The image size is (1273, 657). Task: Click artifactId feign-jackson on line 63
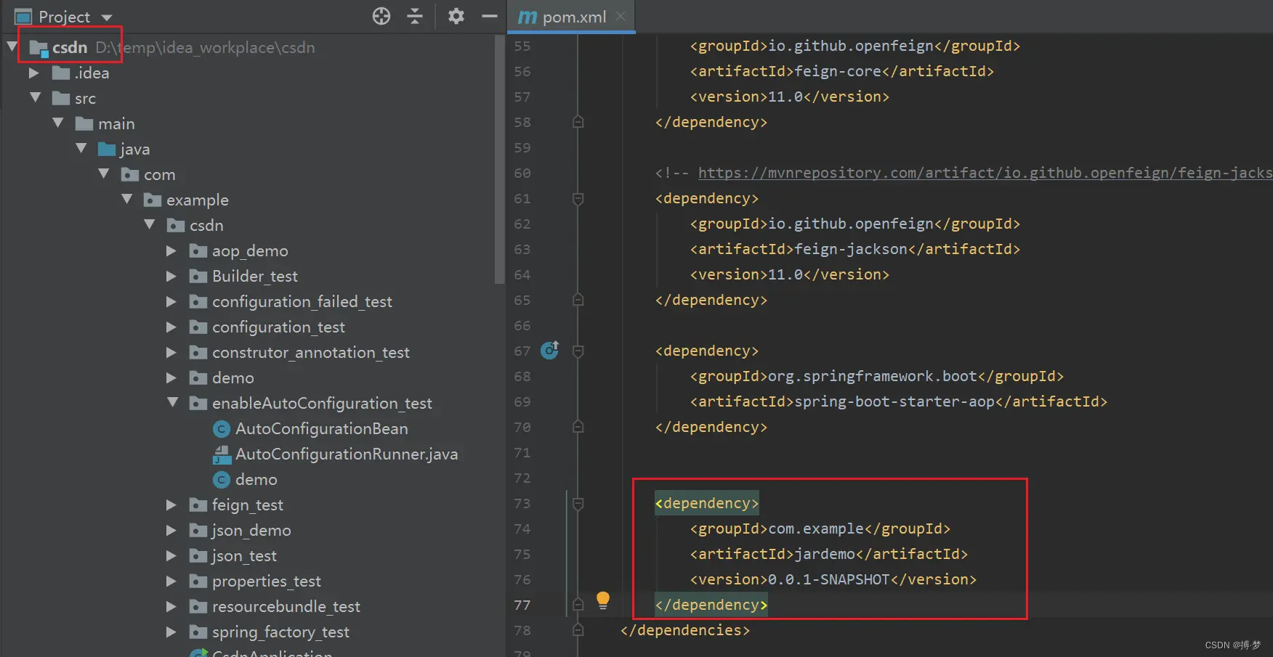855,249
